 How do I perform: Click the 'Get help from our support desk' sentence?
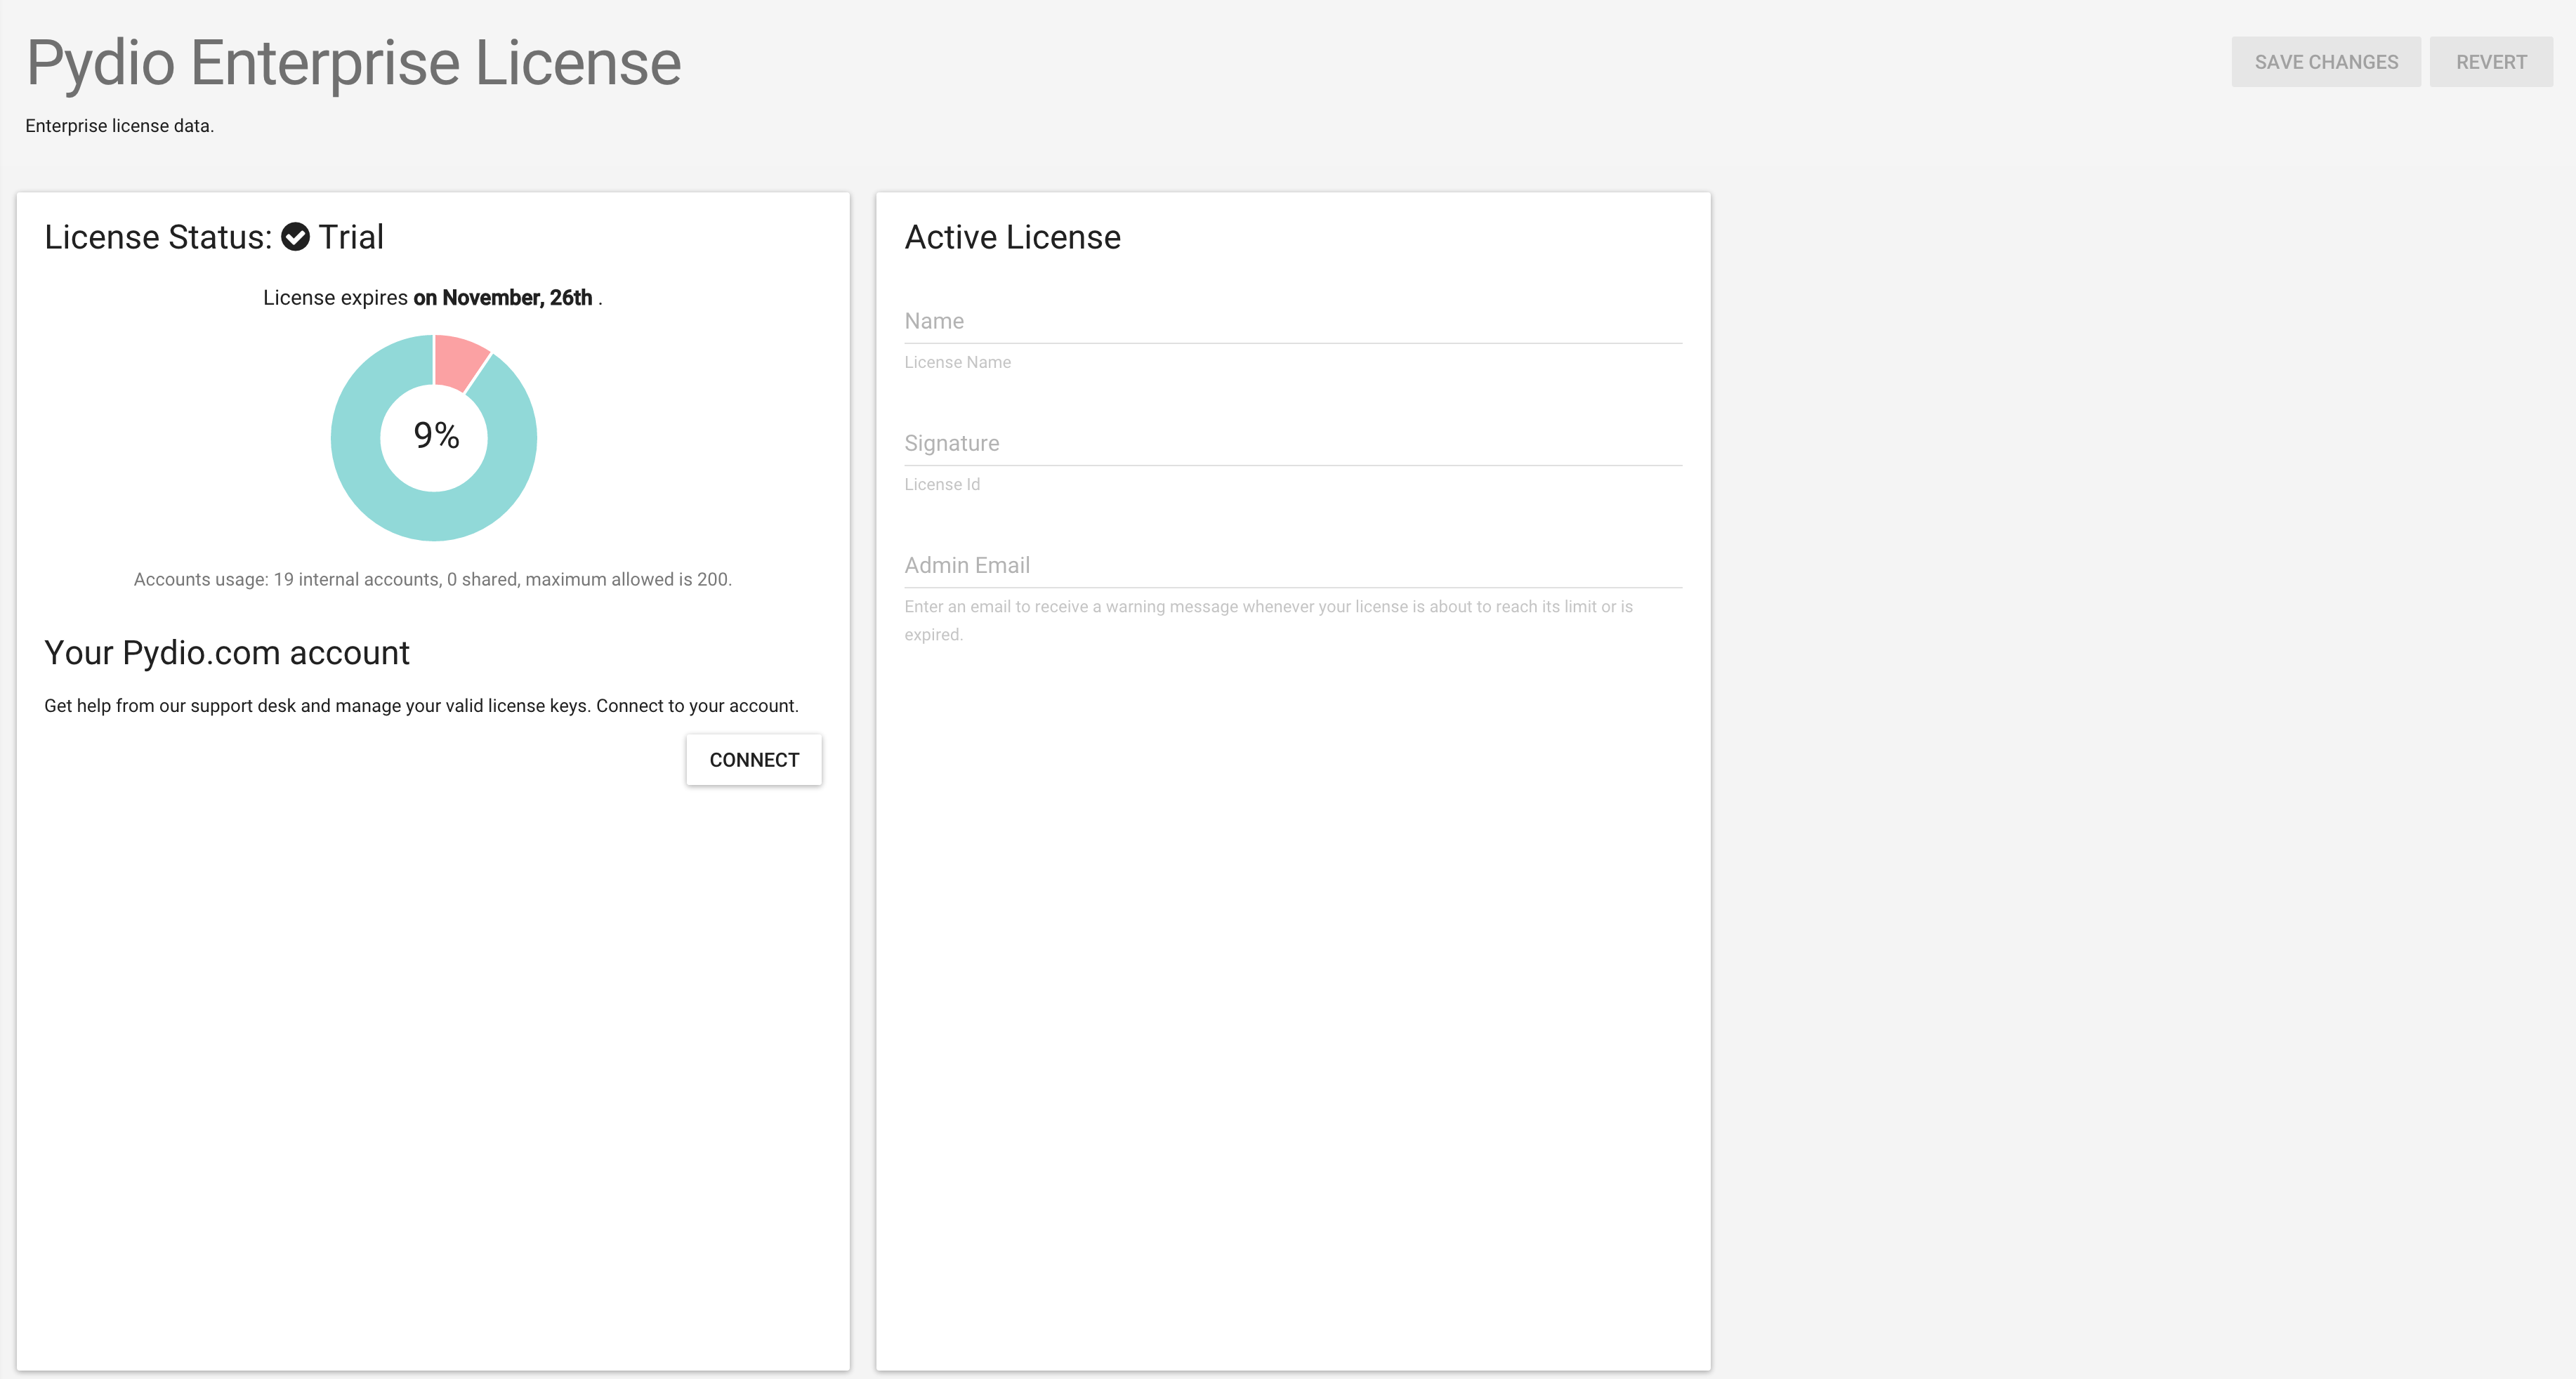tap(421, 706)
